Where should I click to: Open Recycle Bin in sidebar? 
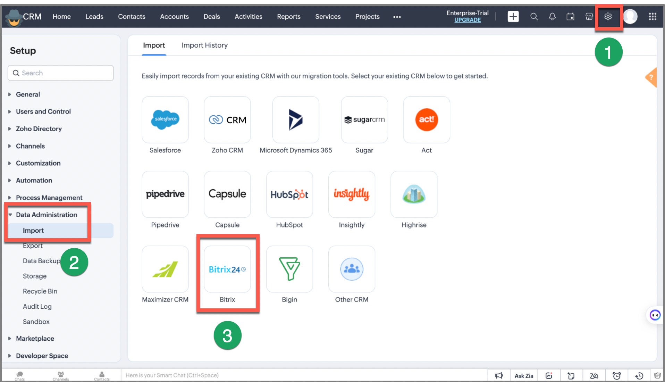40,291
